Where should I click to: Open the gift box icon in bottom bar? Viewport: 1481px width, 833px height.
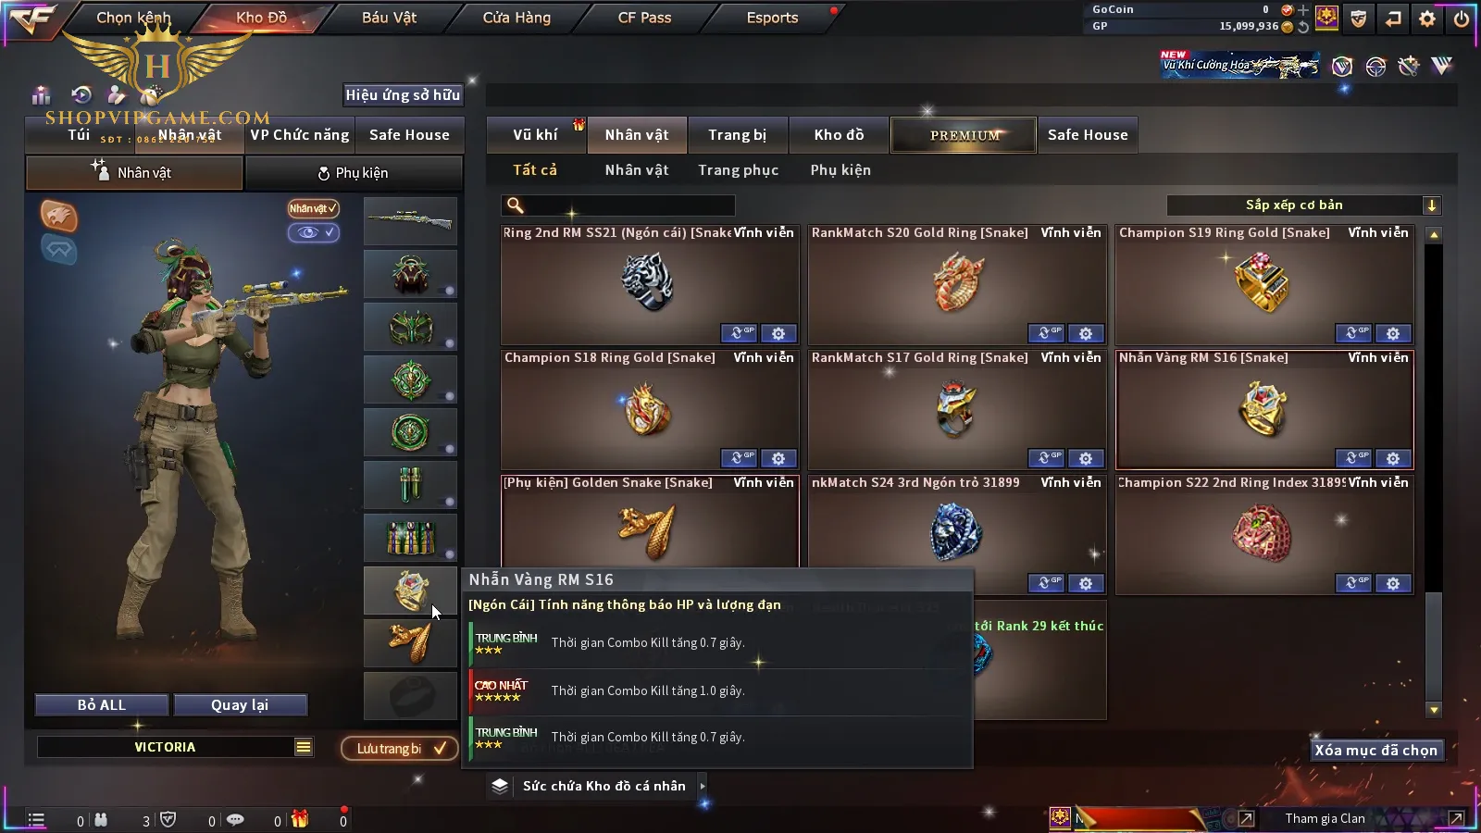pyautogui.click(x=299, y=819)
